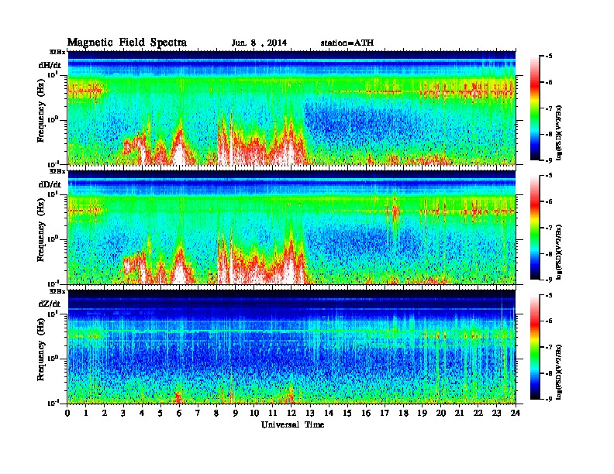Click the "-7" label on the dH/dt color scale
Screen dimensions: 614x474
[549, 108]
